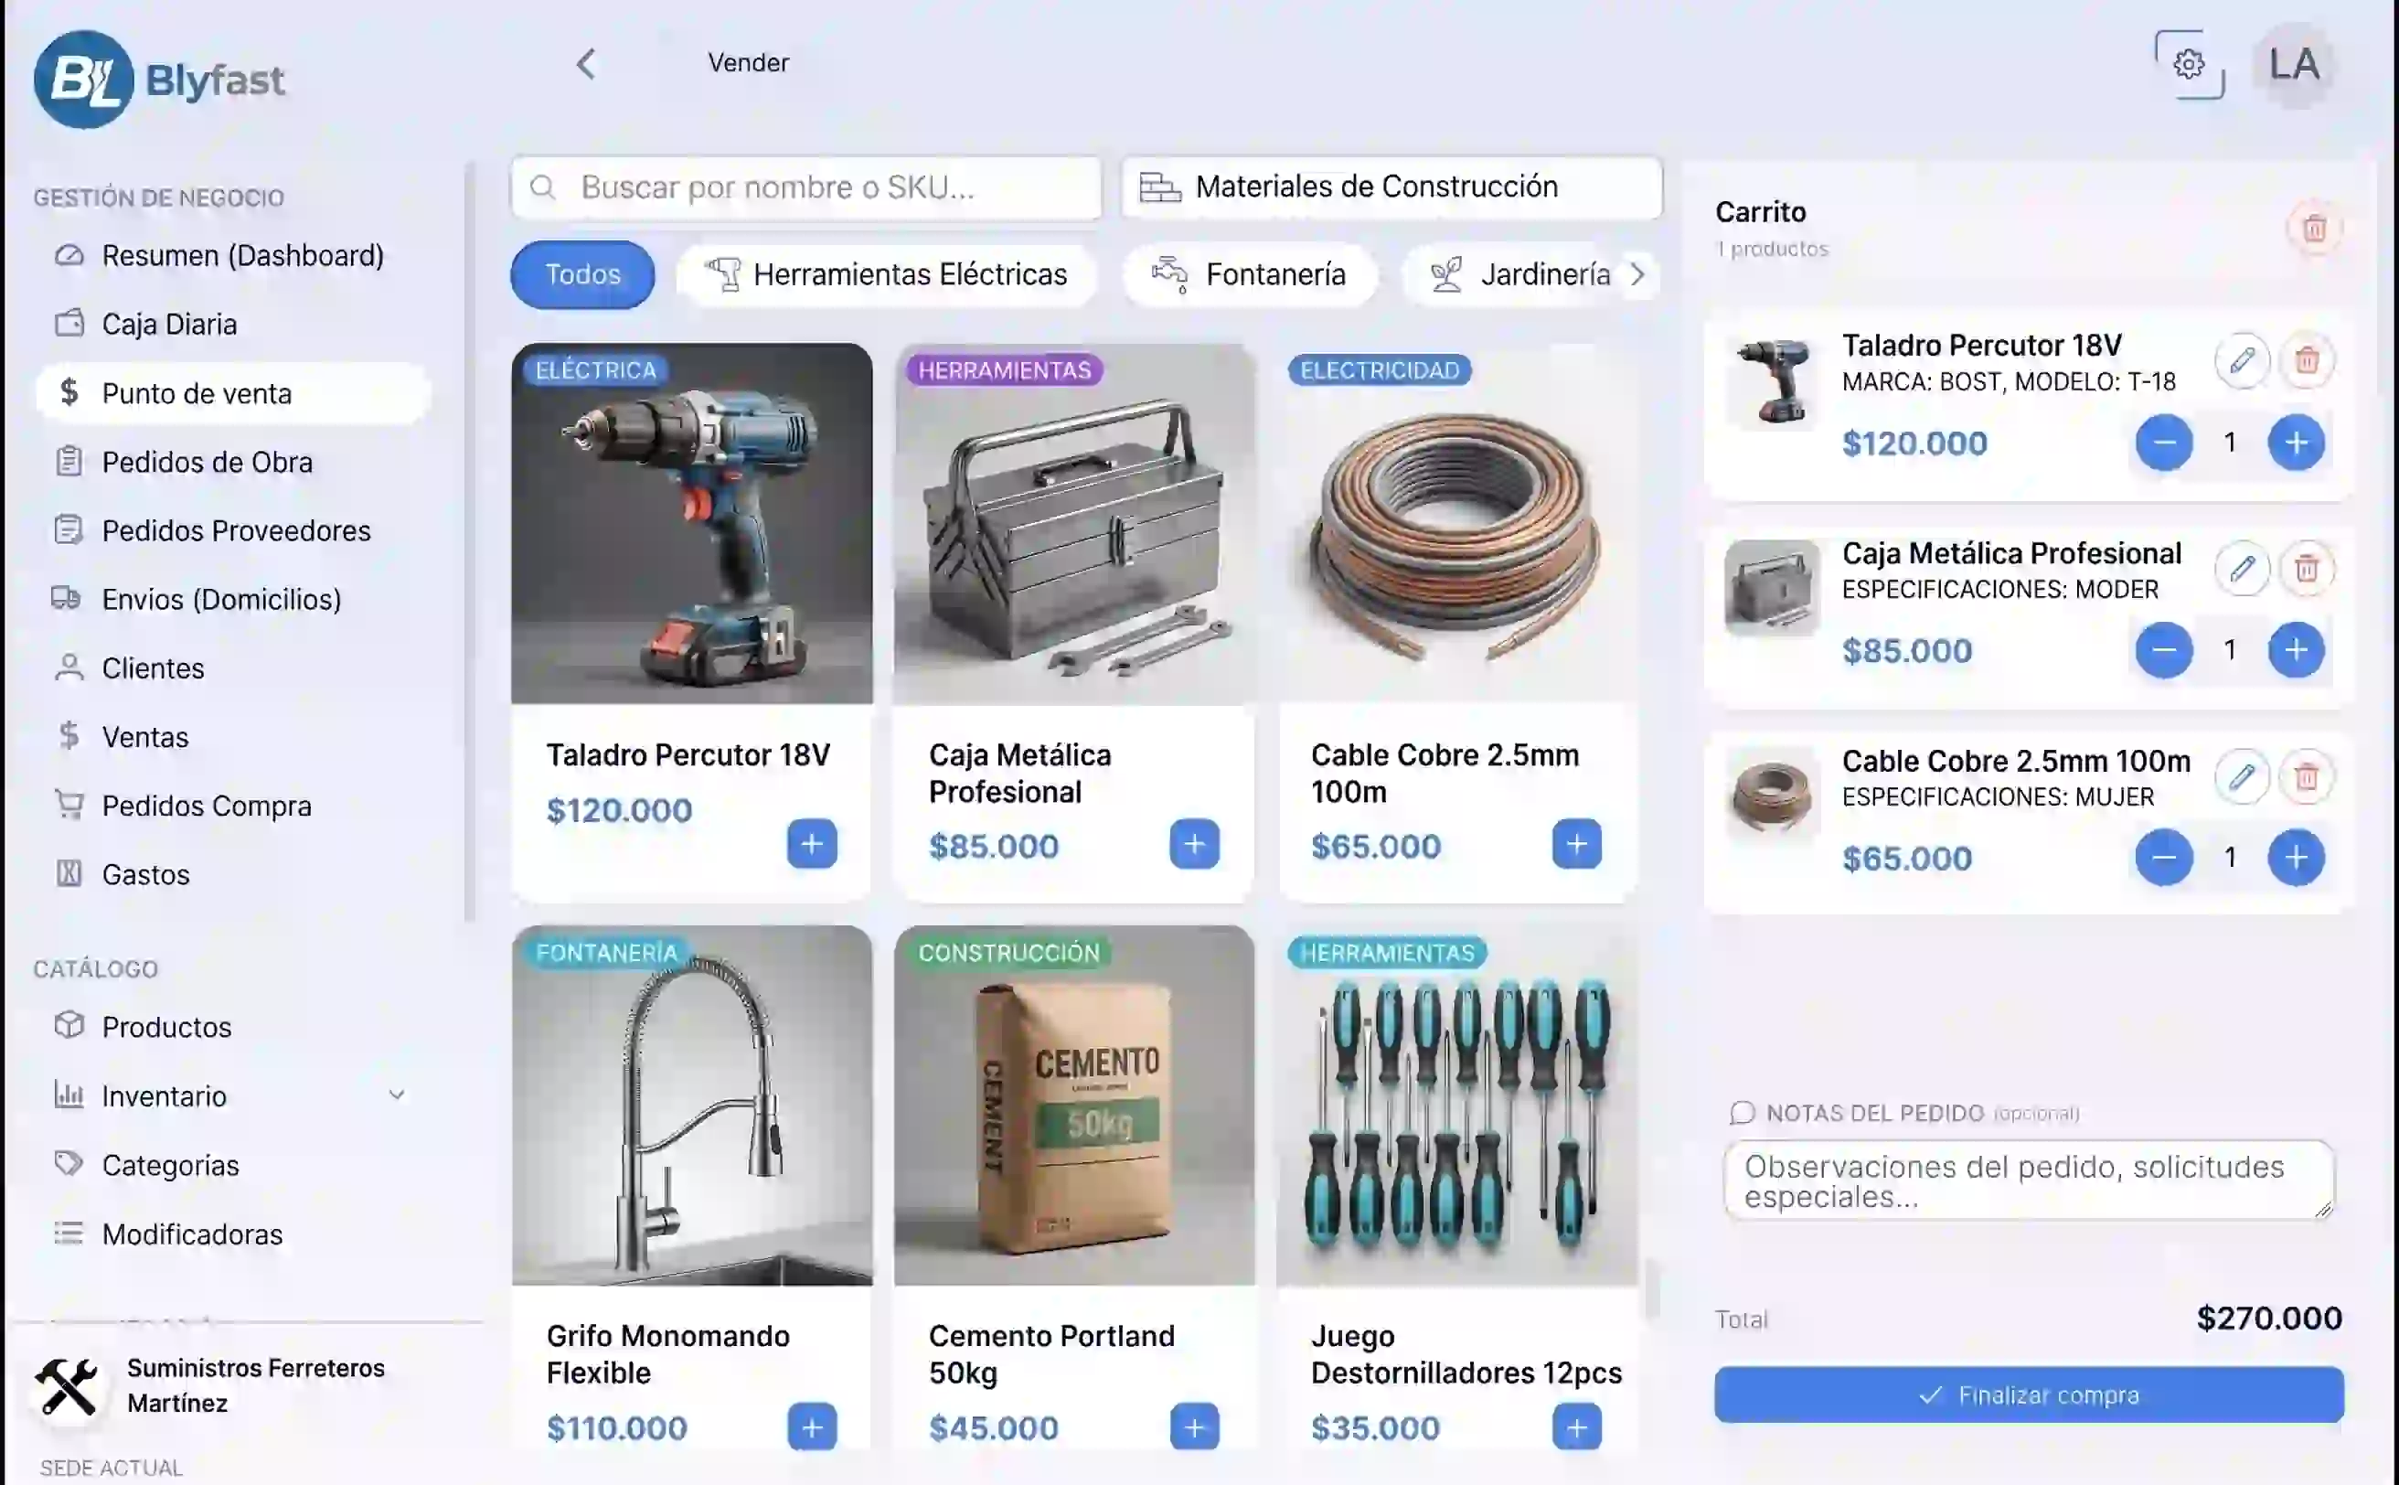This screenshot has height=1485, width=2399.
Task: Select the Todos category filter
Action: coord(582,274)
